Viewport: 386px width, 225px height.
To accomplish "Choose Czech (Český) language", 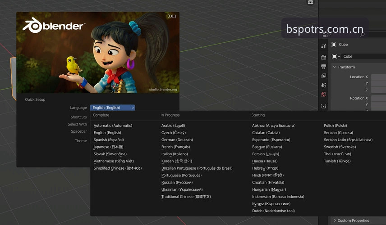I will click(174, 133).
